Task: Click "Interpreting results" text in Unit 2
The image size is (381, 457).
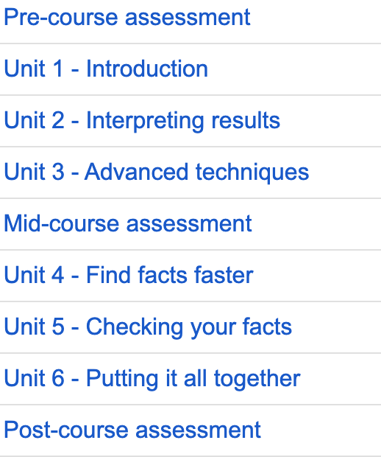Action: coord(183,121)
